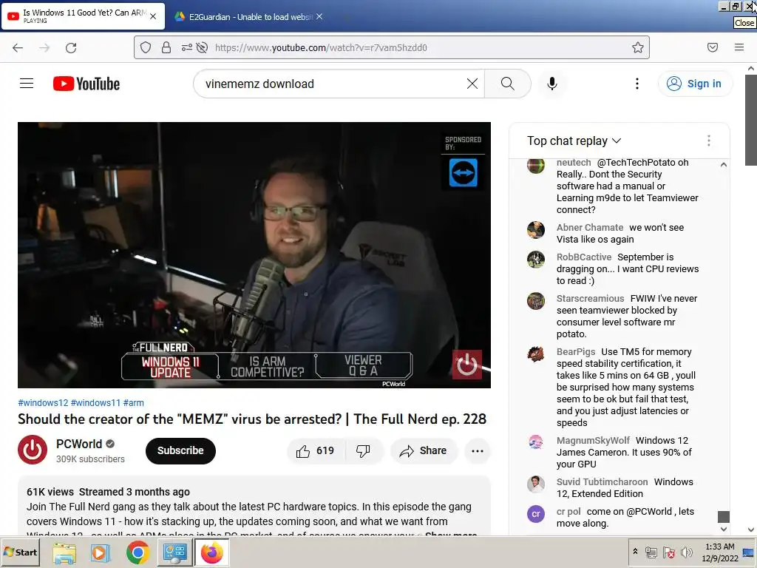Click the address bar URL

point(321,47)
